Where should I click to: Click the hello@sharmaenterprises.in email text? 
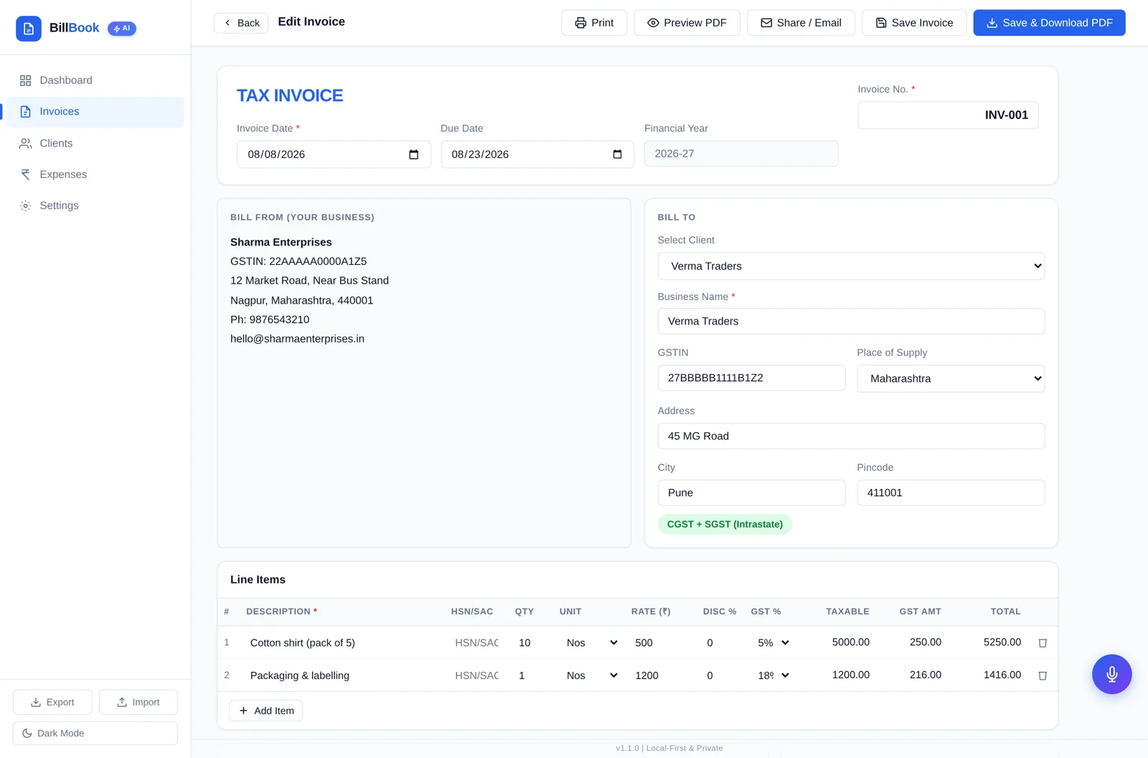[297, 339]
